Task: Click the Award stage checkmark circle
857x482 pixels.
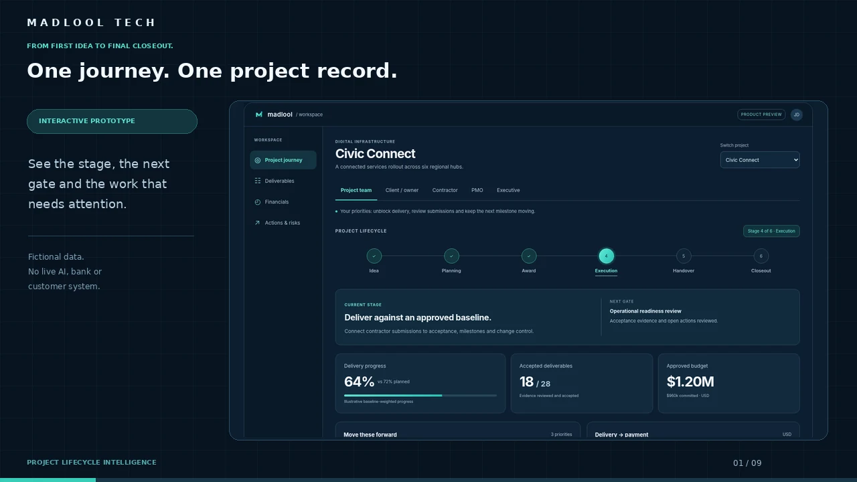Action: point(529,256)
